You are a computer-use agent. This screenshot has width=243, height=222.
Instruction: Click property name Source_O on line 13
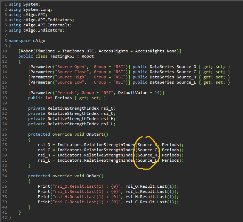[186, 67]
